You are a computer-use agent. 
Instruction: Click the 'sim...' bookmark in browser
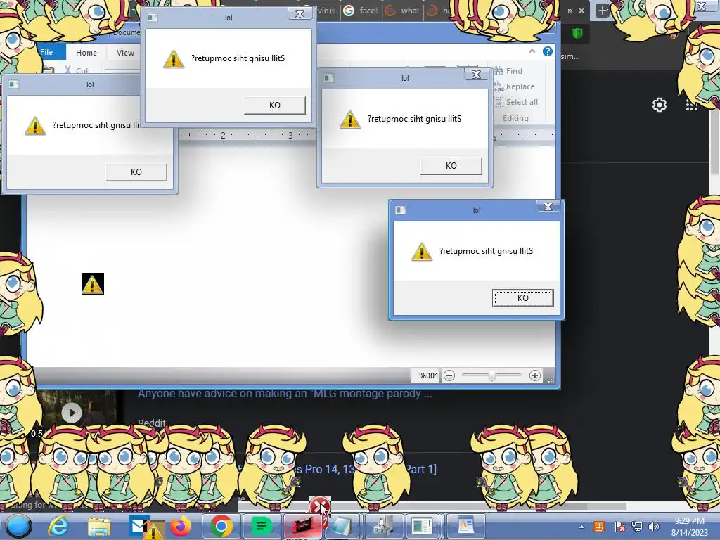point(570,56)
